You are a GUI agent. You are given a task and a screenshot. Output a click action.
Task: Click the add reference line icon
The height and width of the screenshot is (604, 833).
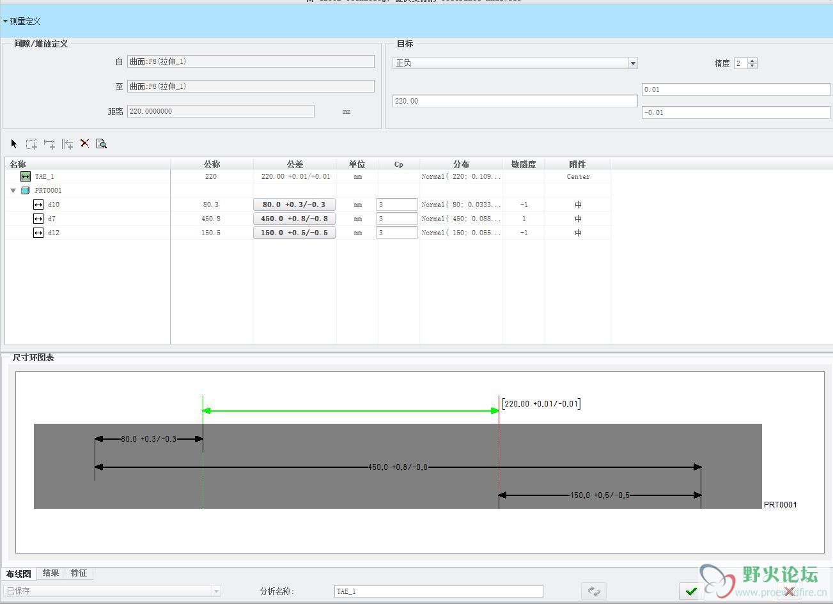(67, 144)
